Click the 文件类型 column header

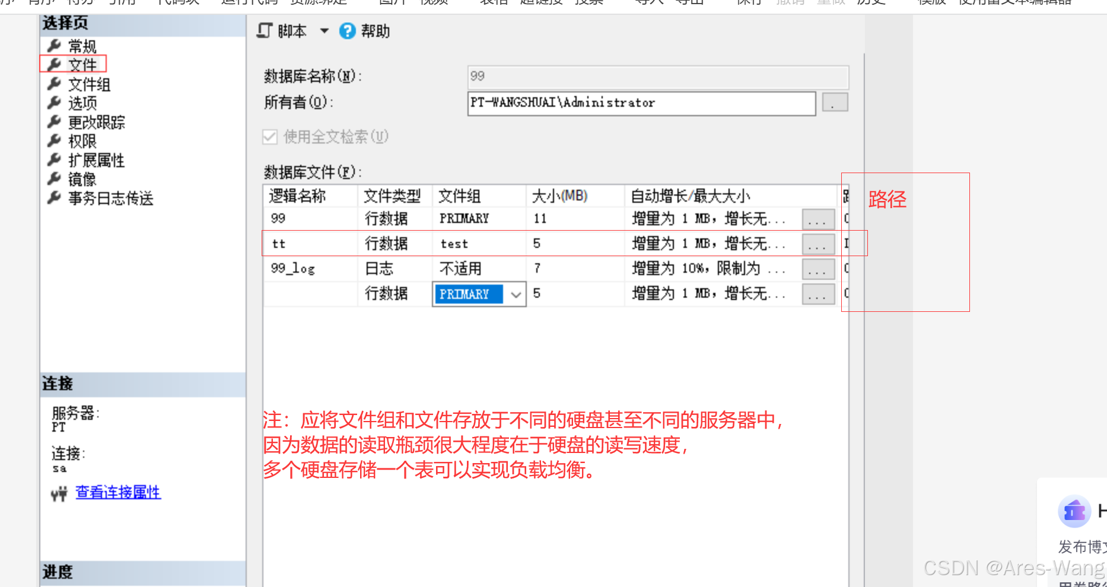coord(395,196)
